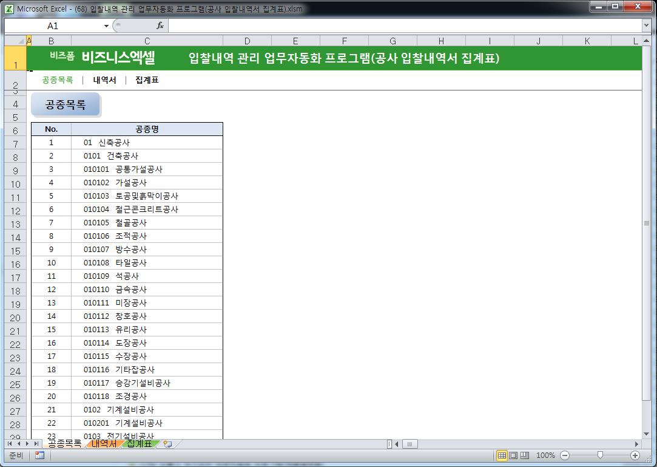
Task: Click the zoom in plus button
Action: pos(635,455)
